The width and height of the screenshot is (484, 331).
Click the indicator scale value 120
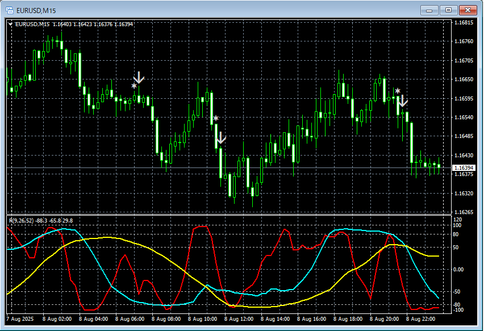[458, 220]
